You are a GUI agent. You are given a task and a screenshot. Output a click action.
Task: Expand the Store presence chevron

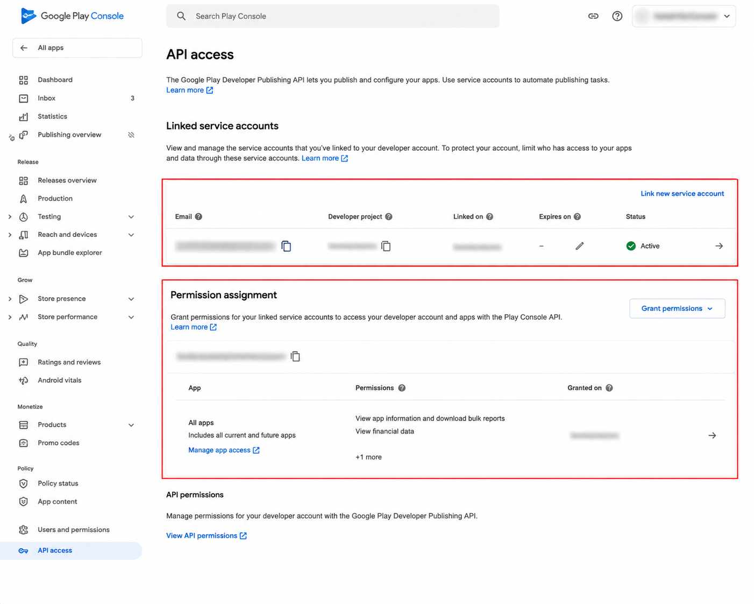(x=131, y=299)
